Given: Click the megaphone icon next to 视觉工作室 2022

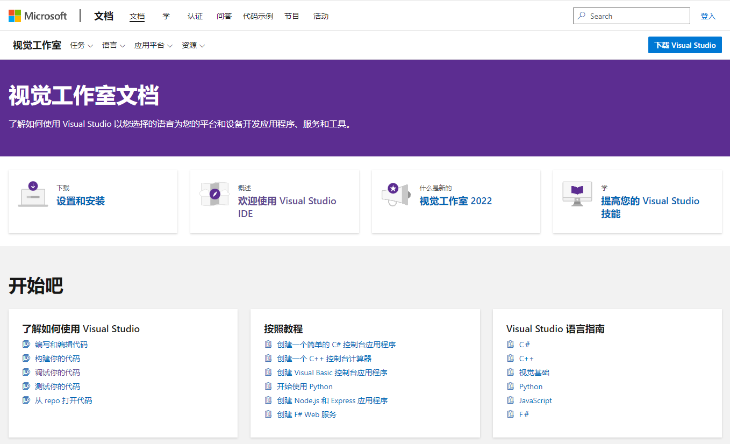Looking at the screenshot, I should click(396, 194).
